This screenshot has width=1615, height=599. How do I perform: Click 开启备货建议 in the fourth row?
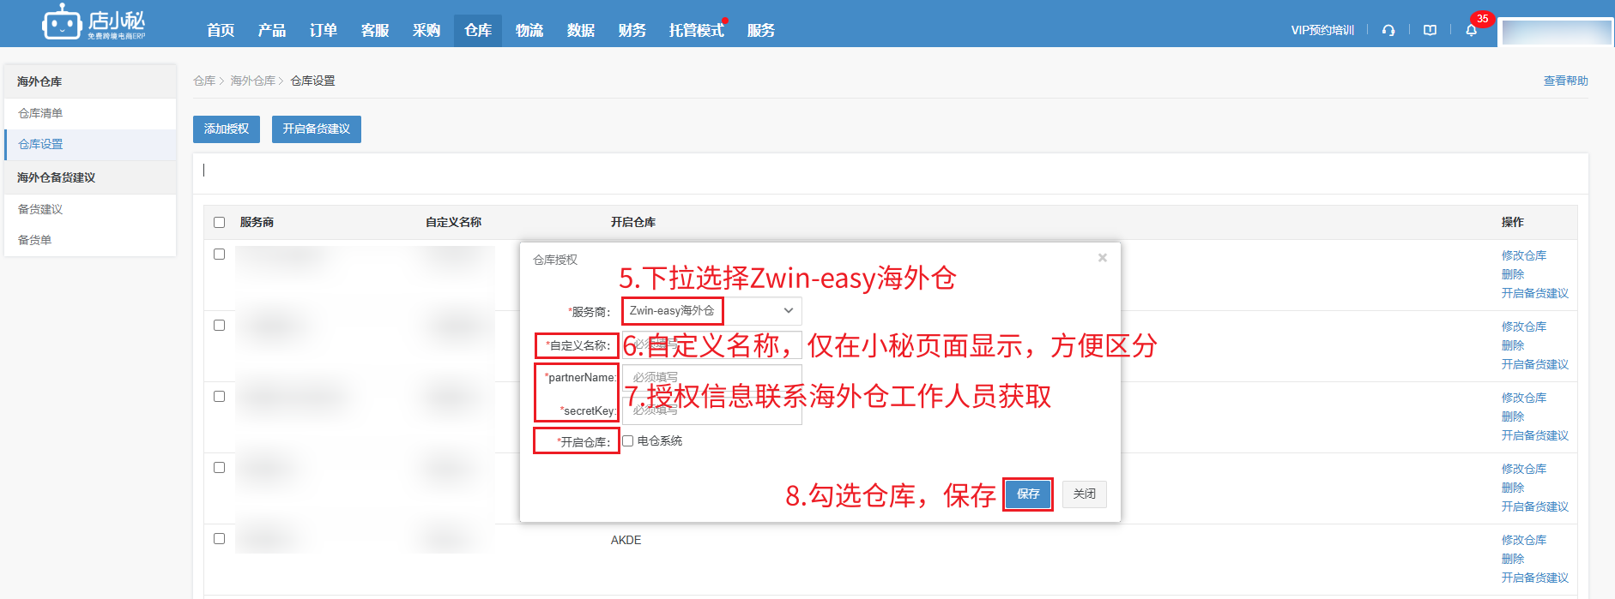[x=1535, y=506]
